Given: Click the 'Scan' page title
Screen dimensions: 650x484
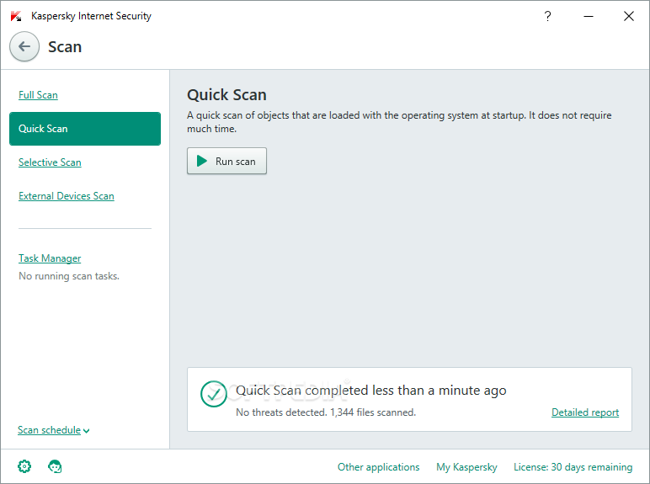Looking at the screenshot, I should click(65, 47).
